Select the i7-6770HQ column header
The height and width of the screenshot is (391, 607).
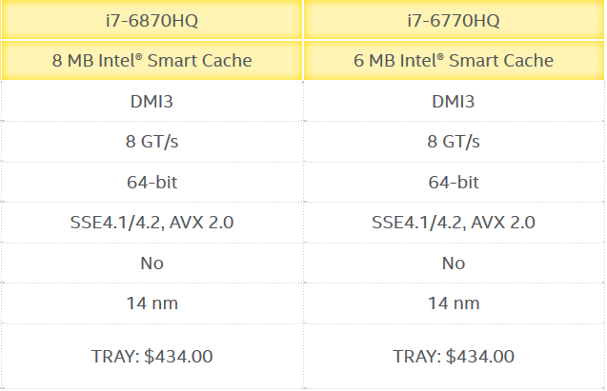point(454,20)
